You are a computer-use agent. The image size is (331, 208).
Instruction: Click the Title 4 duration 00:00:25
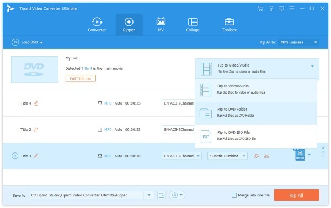pyautogui.click(x=133, y=103)
